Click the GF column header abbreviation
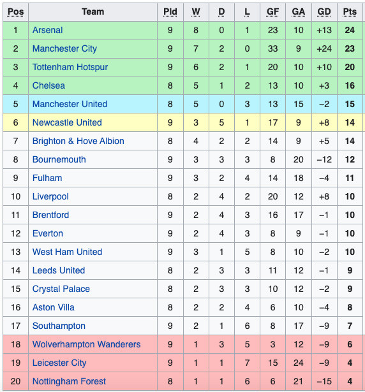 point(273,11)
